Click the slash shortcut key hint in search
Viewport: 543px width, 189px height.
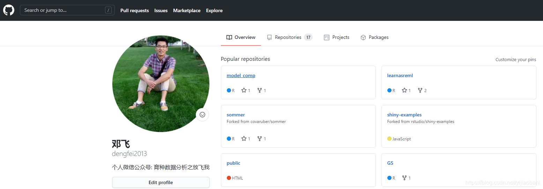[109, 10]
